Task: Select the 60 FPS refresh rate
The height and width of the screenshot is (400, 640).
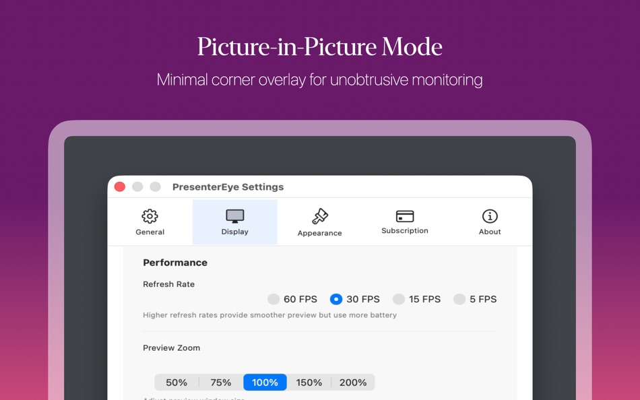Action: [x=274, y=299]
